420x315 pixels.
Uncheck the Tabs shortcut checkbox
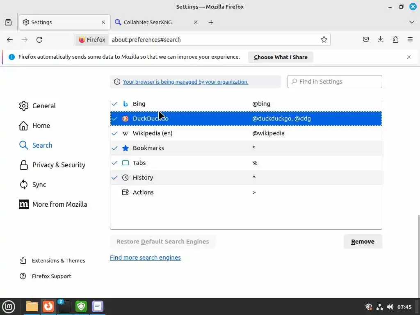pos(115,163)
